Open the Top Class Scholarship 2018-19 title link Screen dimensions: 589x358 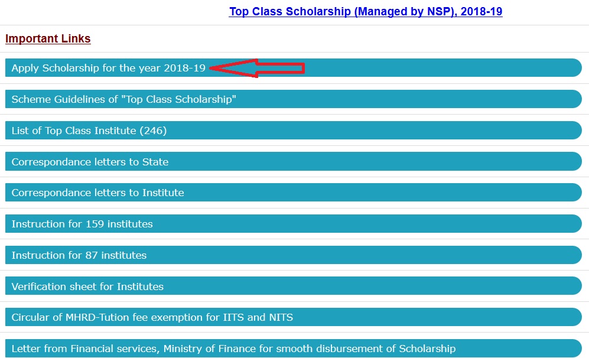(x=366, y=11)
